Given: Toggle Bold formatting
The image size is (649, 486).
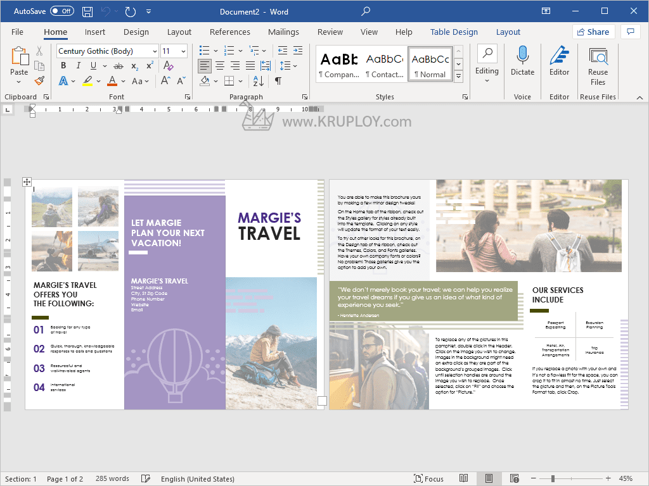Looking at the screenshot, I should 63,66.
